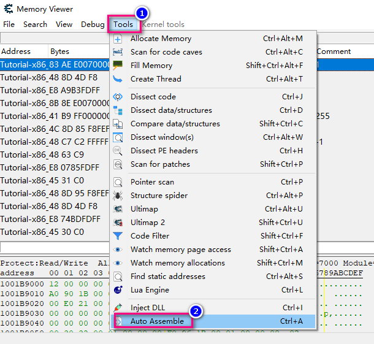Click the Dissect window(s) magnifier icon
The height and width of the screenshot is (344, 374).
(118, 137)
